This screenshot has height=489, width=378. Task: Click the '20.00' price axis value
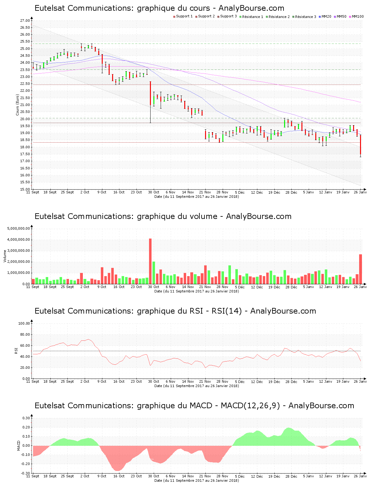tap(25, 119)
